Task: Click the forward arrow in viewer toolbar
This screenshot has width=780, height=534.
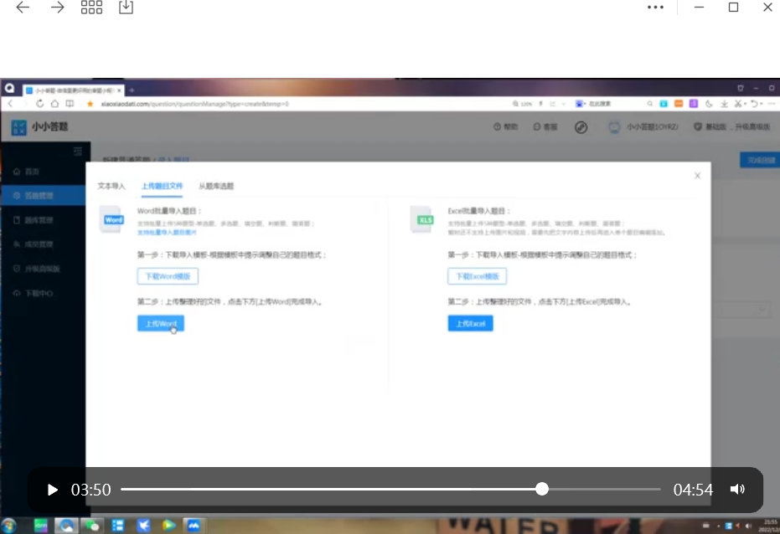Action: pos(57,8)
